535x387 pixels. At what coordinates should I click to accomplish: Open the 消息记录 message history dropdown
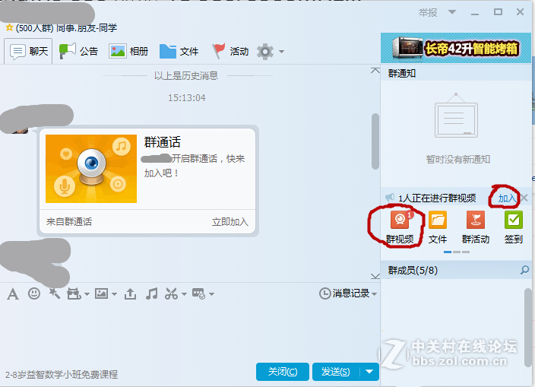pyautogui.click(x=348, y=293)
